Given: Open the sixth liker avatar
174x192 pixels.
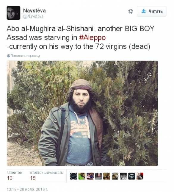Looking at the screenshot, I should (115, 176).
